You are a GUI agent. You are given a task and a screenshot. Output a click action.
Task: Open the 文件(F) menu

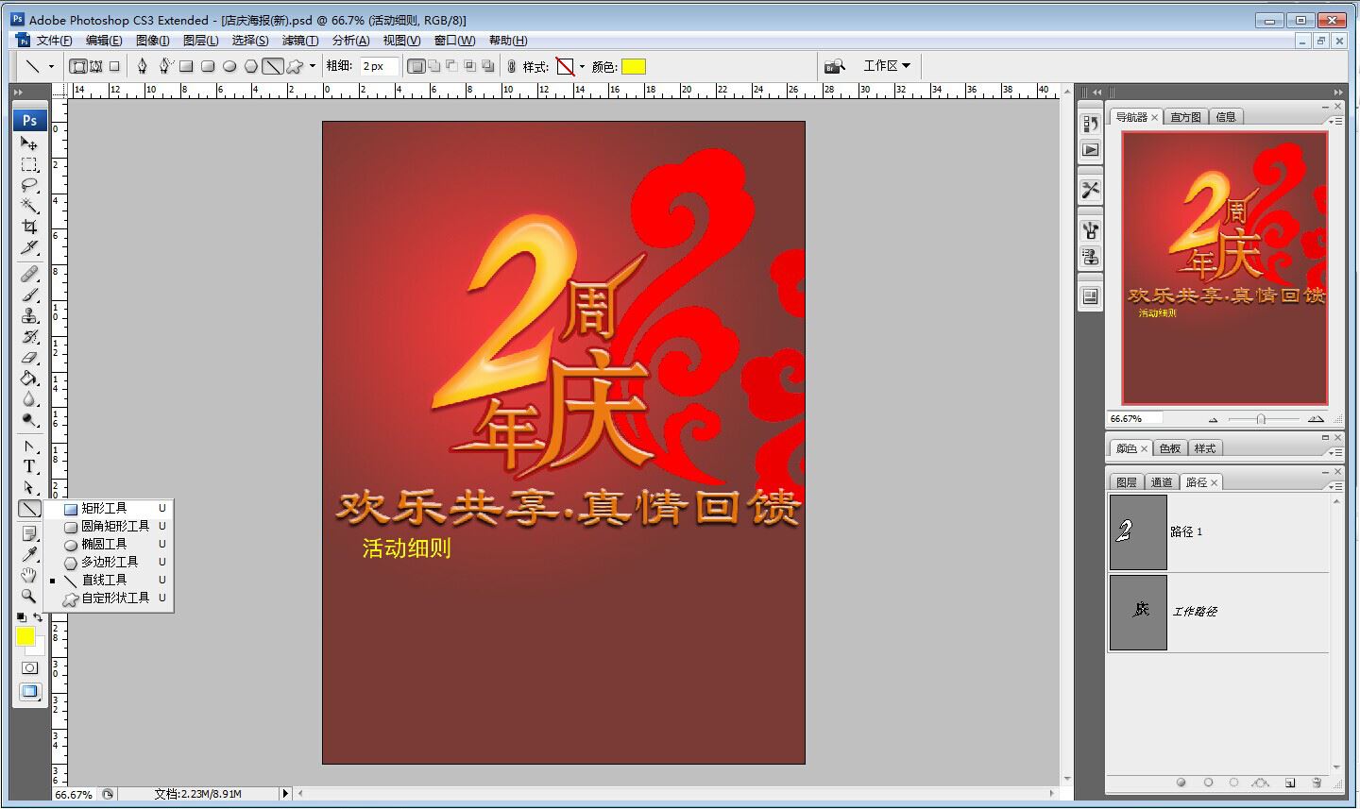(x=54, y=41)
